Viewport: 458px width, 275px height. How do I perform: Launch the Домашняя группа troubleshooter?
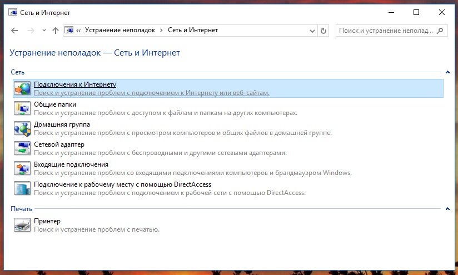tap(62, 124)
